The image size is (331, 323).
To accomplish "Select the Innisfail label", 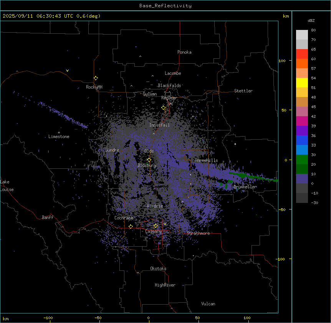I will click(159, 125).
